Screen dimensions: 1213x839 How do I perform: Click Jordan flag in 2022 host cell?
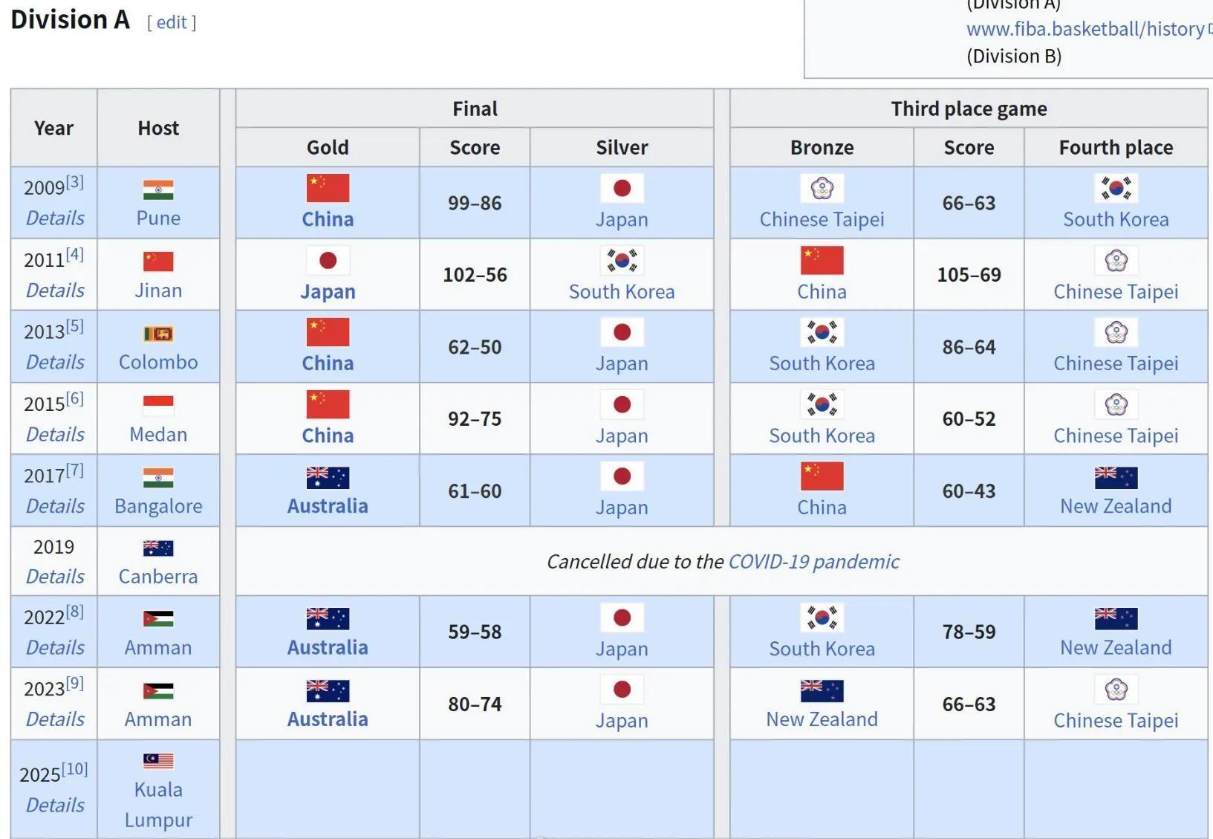(x=158, y=619)
